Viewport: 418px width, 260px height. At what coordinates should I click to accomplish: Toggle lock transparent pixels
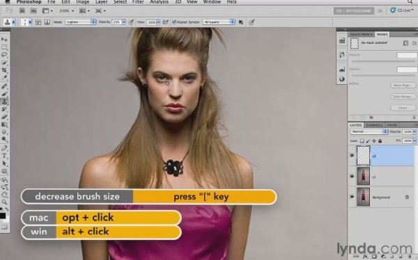[362, 141]
